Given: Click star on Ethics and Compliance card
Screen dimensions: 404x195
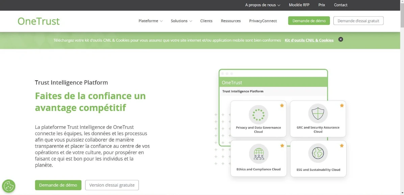Looking at the screenshot, I should click(282, 146).
